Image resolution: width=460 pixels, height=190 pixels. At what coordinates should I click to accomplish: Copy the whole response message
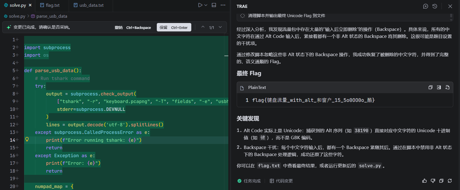coord(441,181)
